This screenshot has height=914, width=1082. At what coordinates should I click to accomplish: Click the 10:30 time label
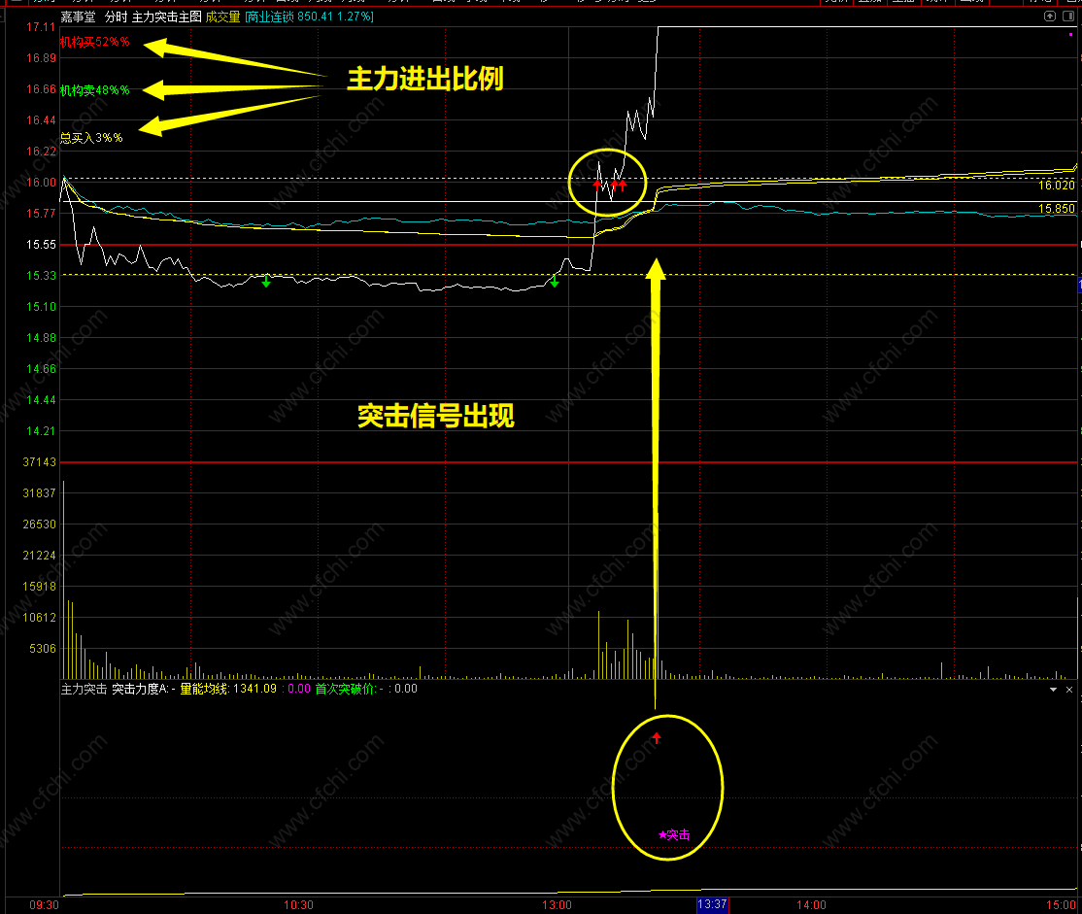pos(298,905)
